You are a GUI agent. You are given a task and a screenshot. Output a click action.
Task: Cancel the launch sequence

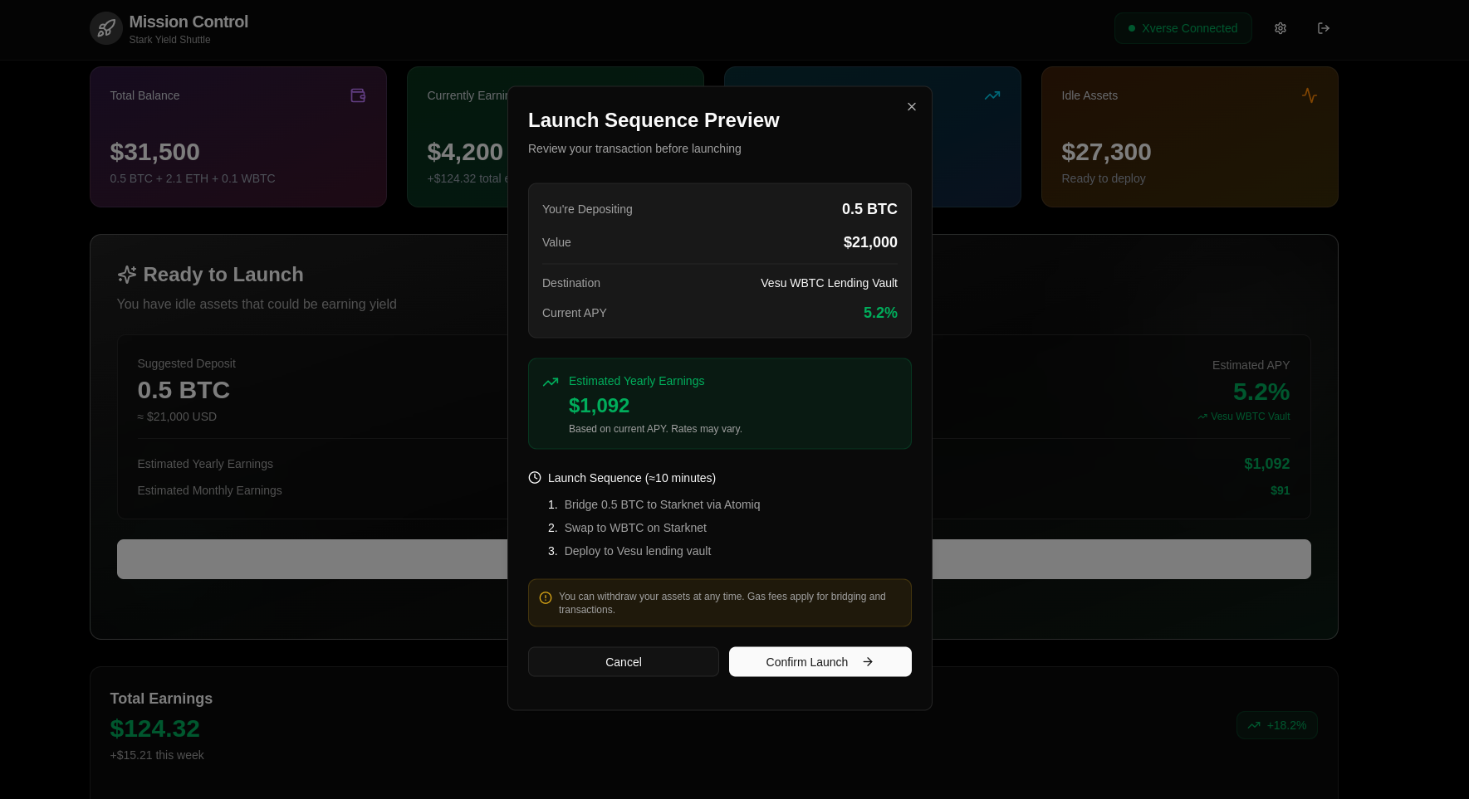[x=624, y=662]
